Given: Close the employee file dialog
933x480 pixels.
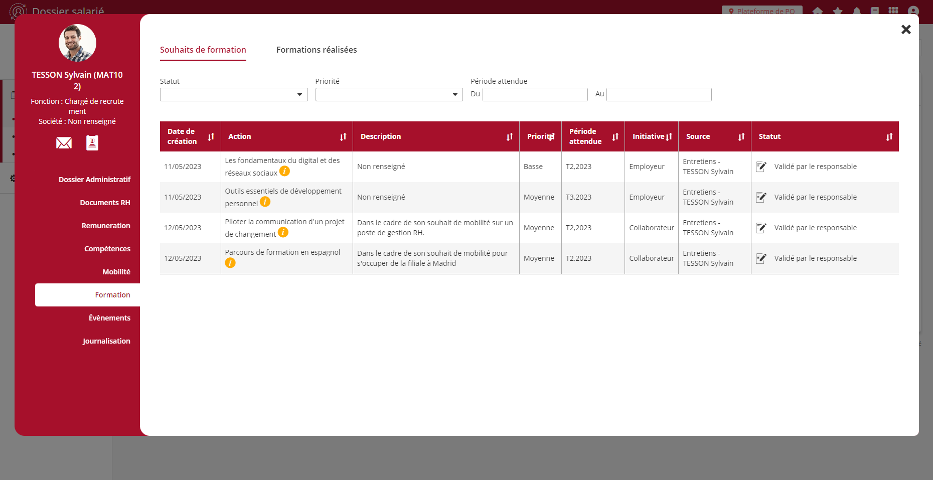Looking at the screenshot, I should (x=905, y=30).
